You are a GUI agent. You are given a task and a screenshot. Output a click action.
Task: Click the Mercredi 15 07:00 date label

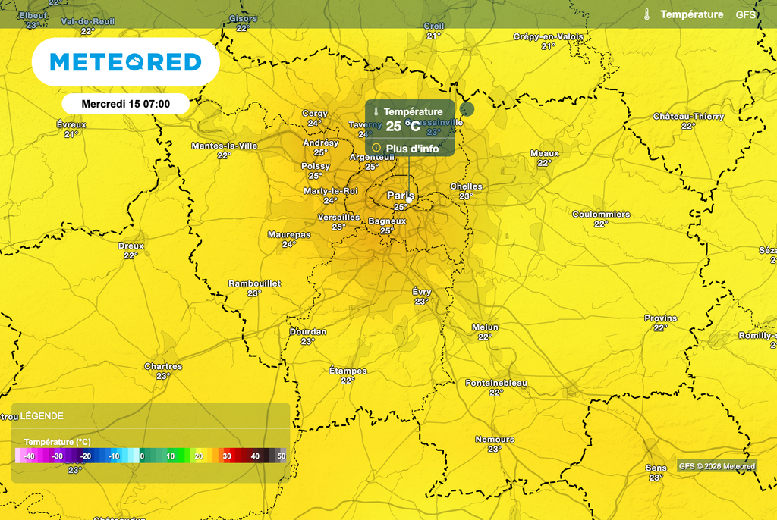(126, 104)
